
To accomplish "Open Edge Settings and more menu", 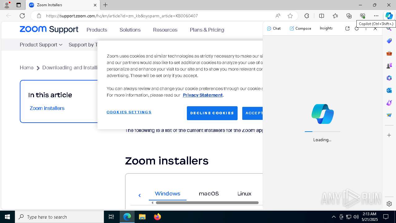I will click(376, 16).
